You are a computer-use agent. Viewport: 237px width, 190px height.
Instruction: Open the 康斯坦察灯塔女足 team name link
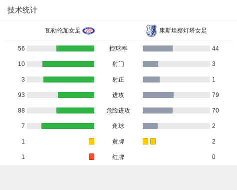183,30
